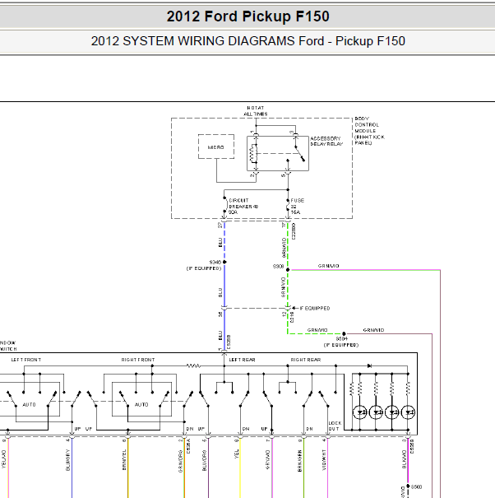Click the diode symbol right of RIGHT REAR
The width and height of the screenshot is (495, 498).
pyautogui.click(x=369, y=365)
